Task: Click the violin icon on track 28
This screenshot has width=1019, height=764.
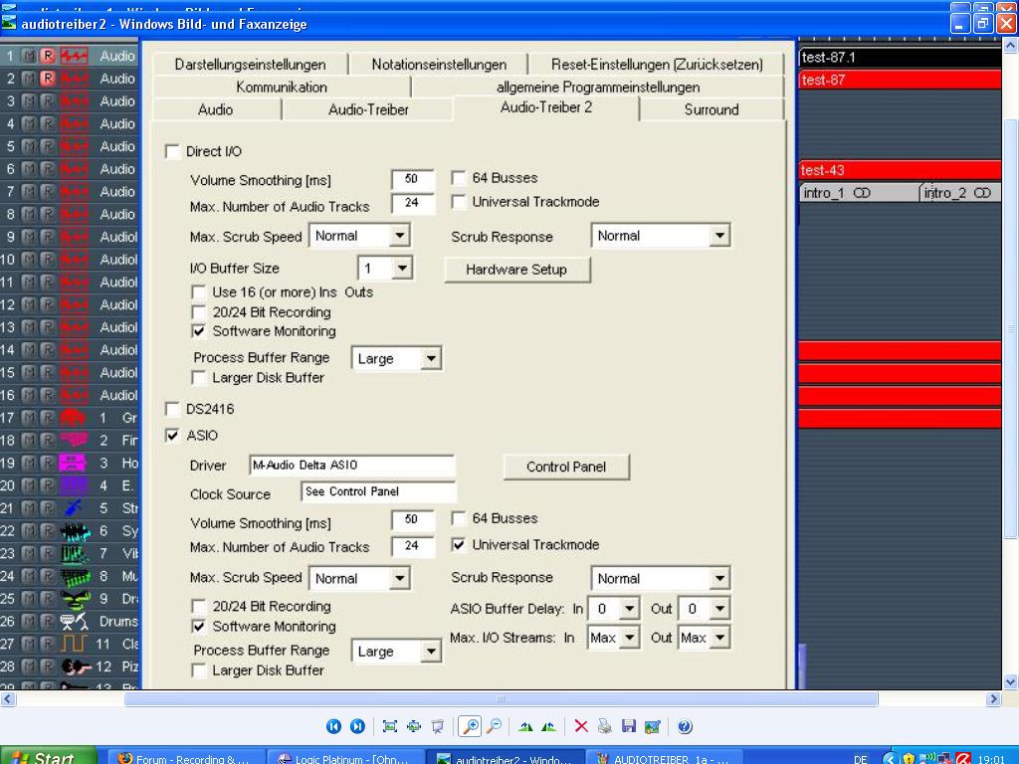Action: coord(74,667)
